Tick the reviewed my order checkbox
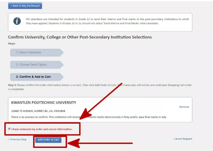 pyautogui.click(x=9, y=129)
